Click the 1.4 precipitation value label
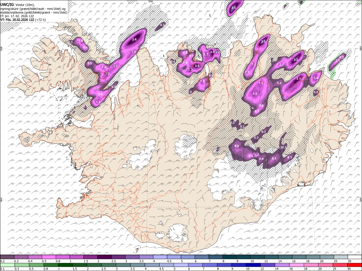The width and height of the screenshot is (362, 271). point(316,78)
